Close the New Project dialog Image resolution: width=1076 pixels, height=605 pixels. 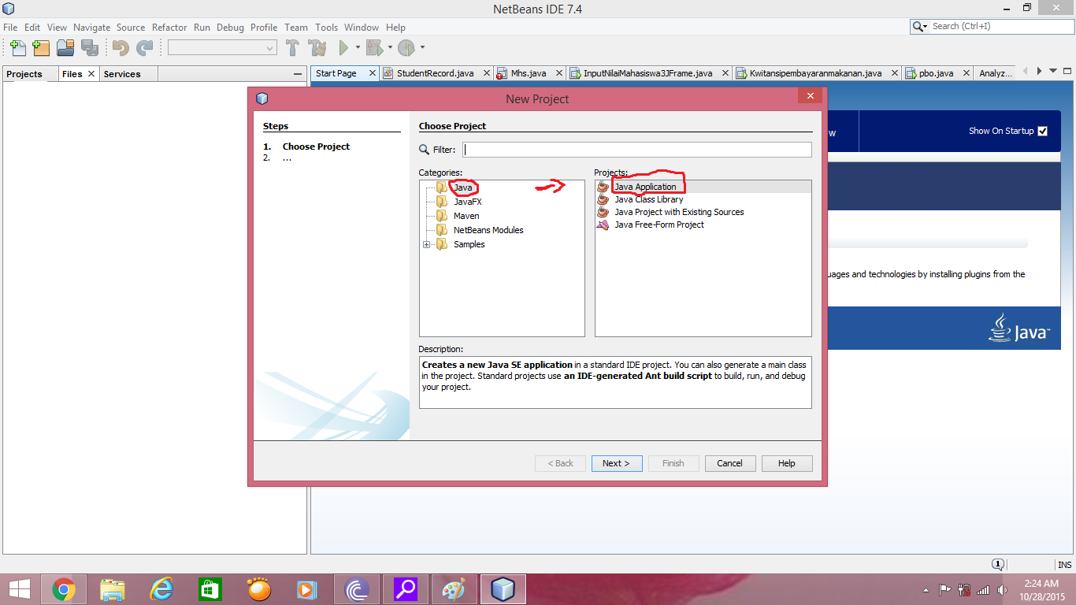[810, 95]
